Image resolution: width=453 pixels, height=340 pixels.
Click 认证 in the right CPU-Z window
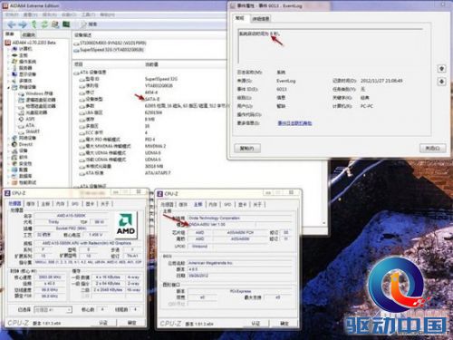[255, 324]
